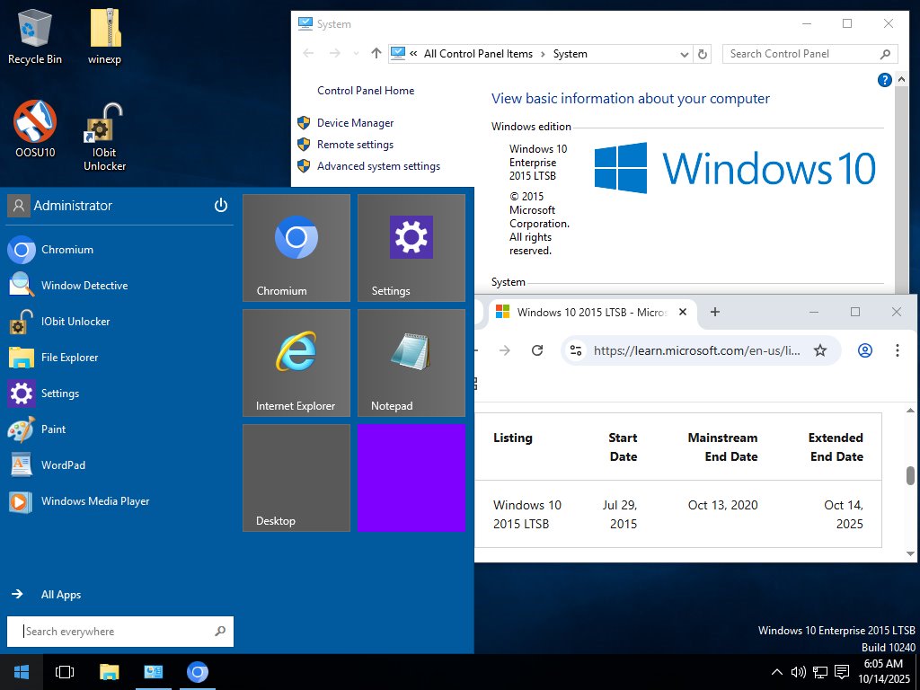The height and width of the screenshot is (690, 920).
Task: Open Task View on the taskbar
Action: [x=65, y=672]
